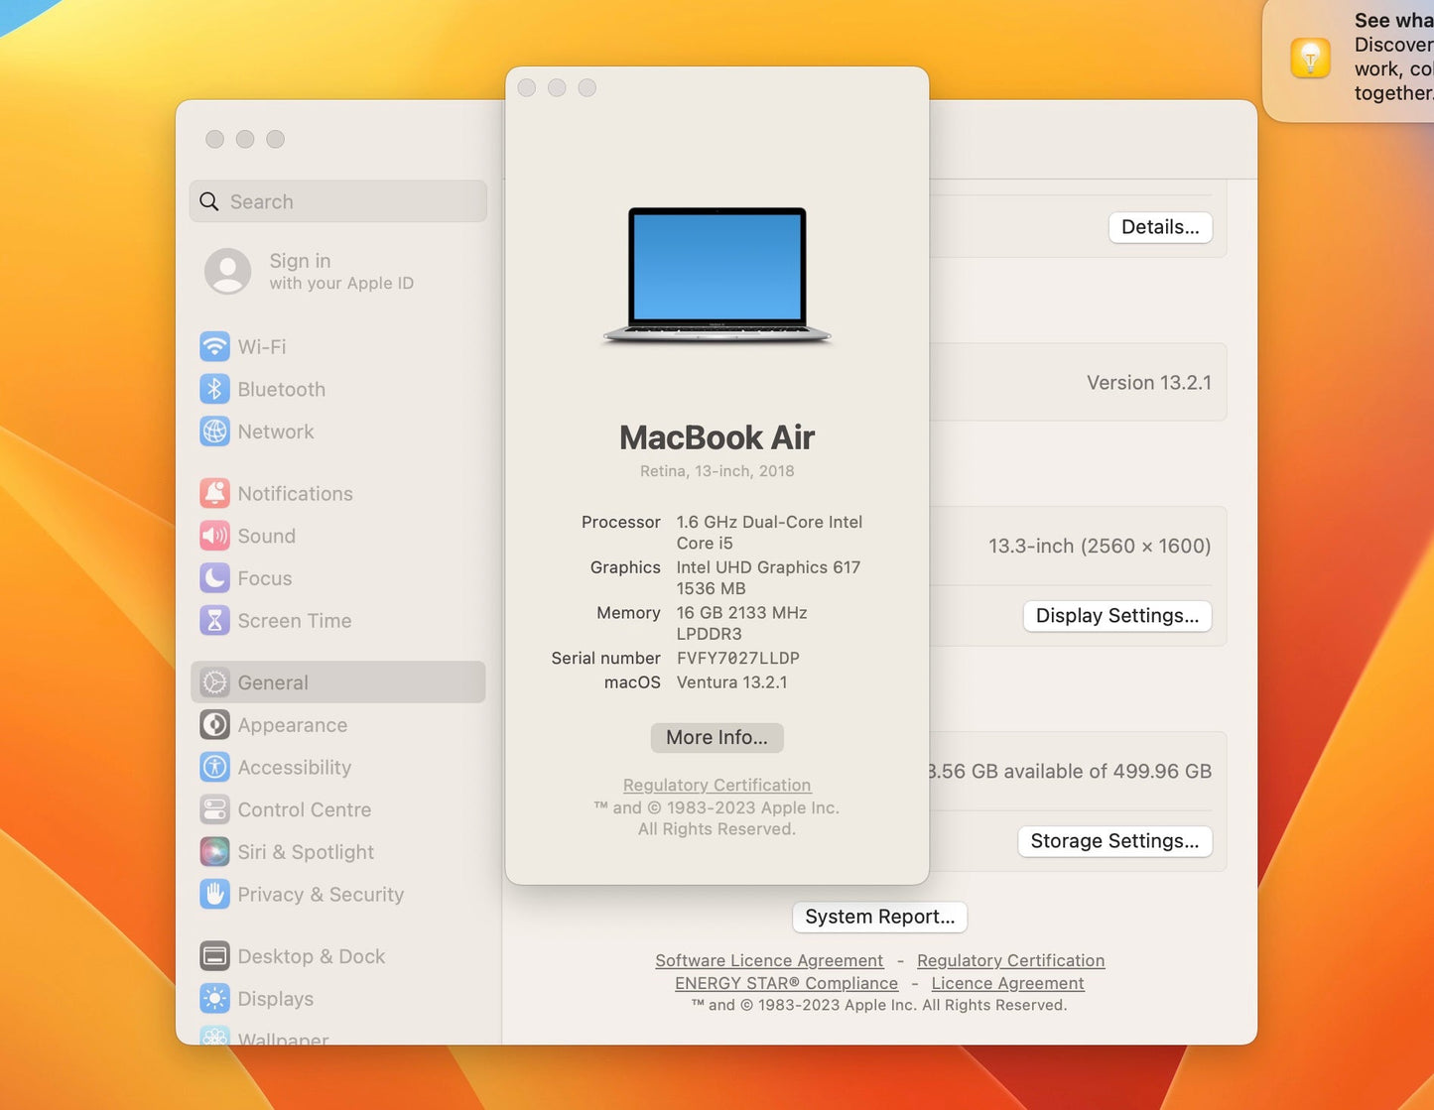
Task: Select the Accessibility icon
Action: click(x=214, y=767)
